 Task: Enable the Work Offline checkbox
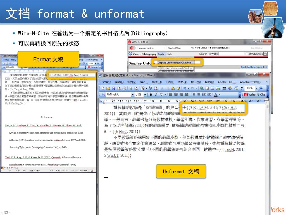tap(166, 48)
